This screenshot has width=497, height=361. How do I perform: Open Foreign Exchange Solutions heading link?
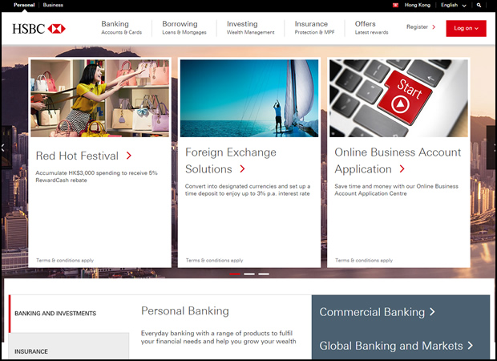click(231, 160)
